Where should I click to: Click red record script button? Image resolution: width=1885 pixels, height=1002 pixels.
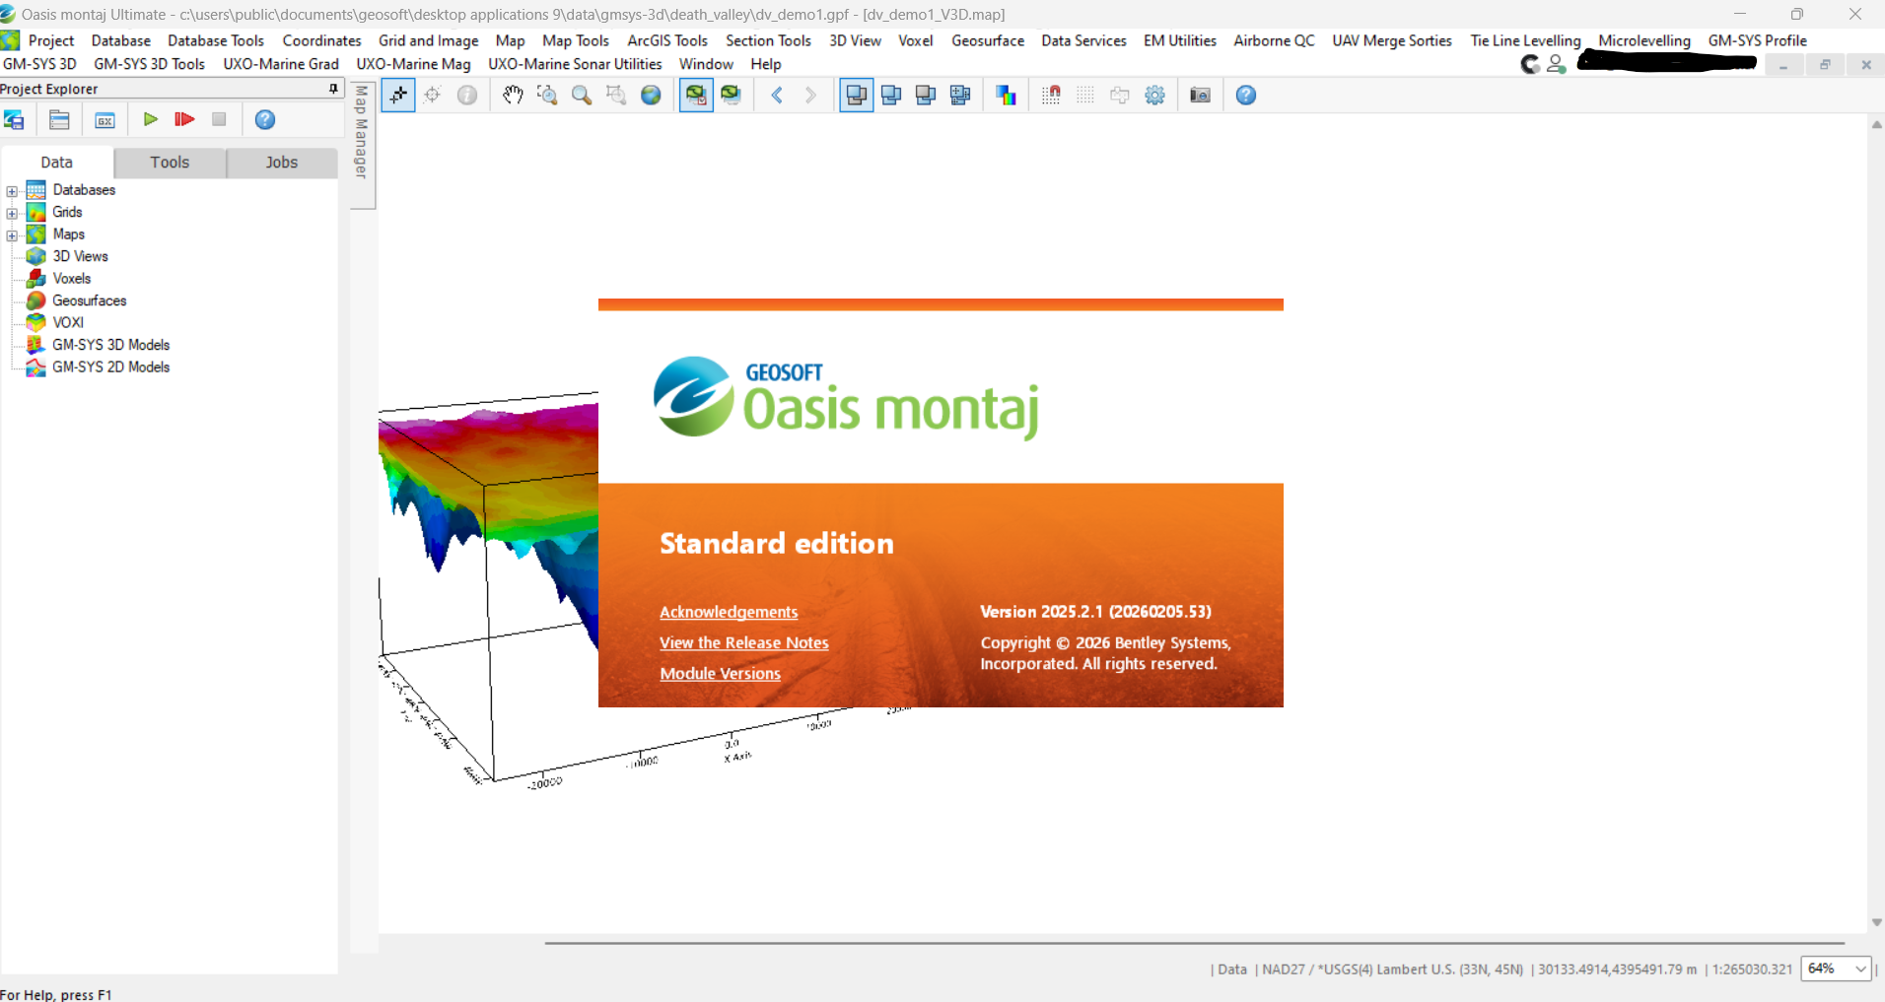pos(183,119)
